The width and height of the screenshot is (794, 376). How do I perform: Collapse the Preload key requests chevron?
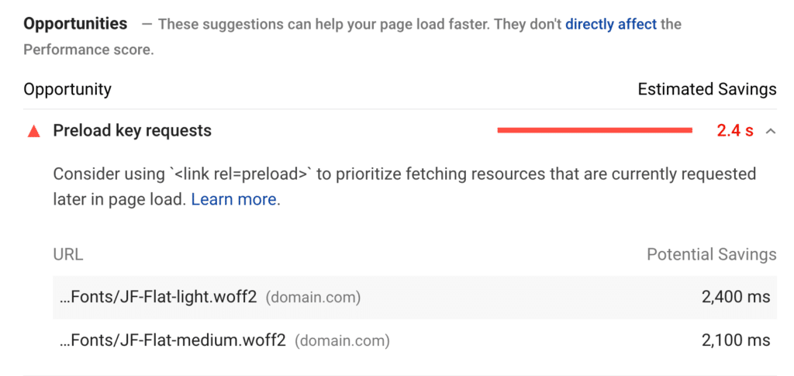770,131
